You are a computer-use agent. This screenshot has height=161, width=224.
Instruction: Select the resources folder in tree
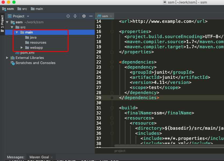tap(38, 43)
